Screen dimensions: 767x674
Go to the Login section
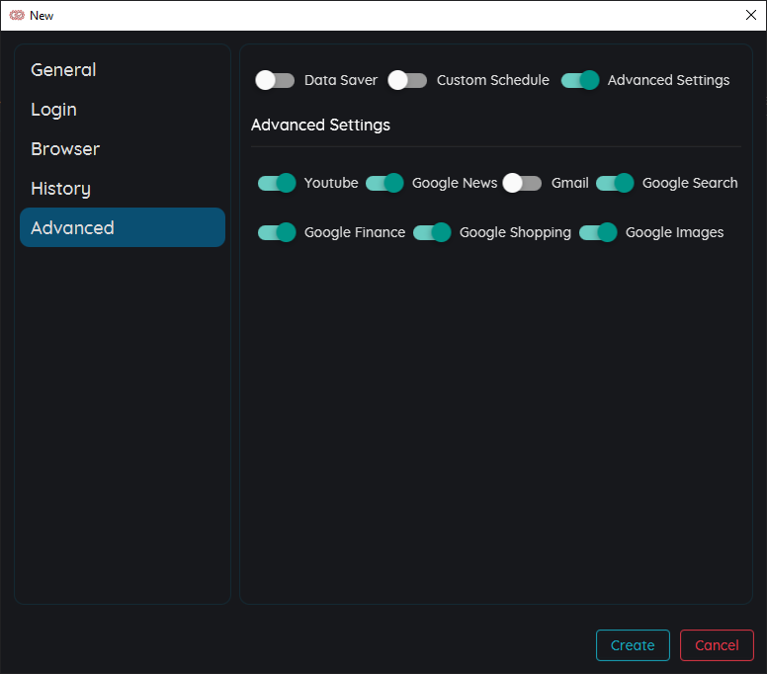123,110
